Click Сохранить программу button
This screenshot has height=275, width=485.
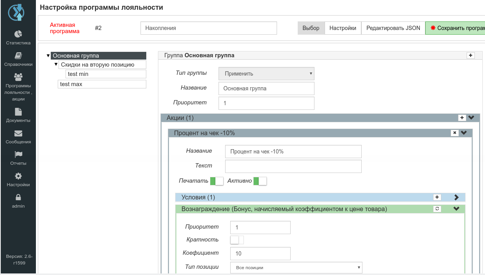pyautogui.click(x=455, y=28)
